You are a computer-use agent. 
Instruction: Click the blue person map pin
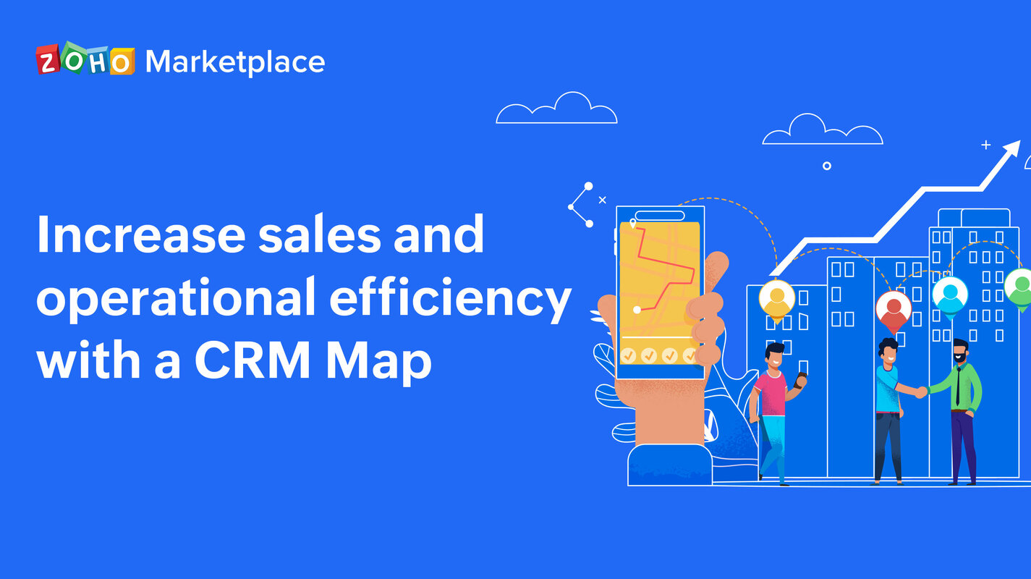point(950,292)
